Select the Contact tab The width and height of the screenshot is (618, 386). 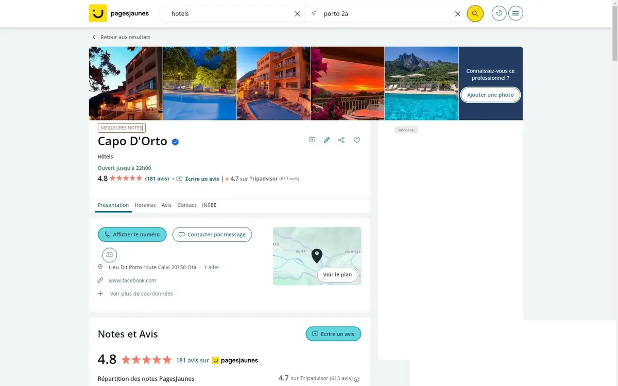(x=186, y=205)
